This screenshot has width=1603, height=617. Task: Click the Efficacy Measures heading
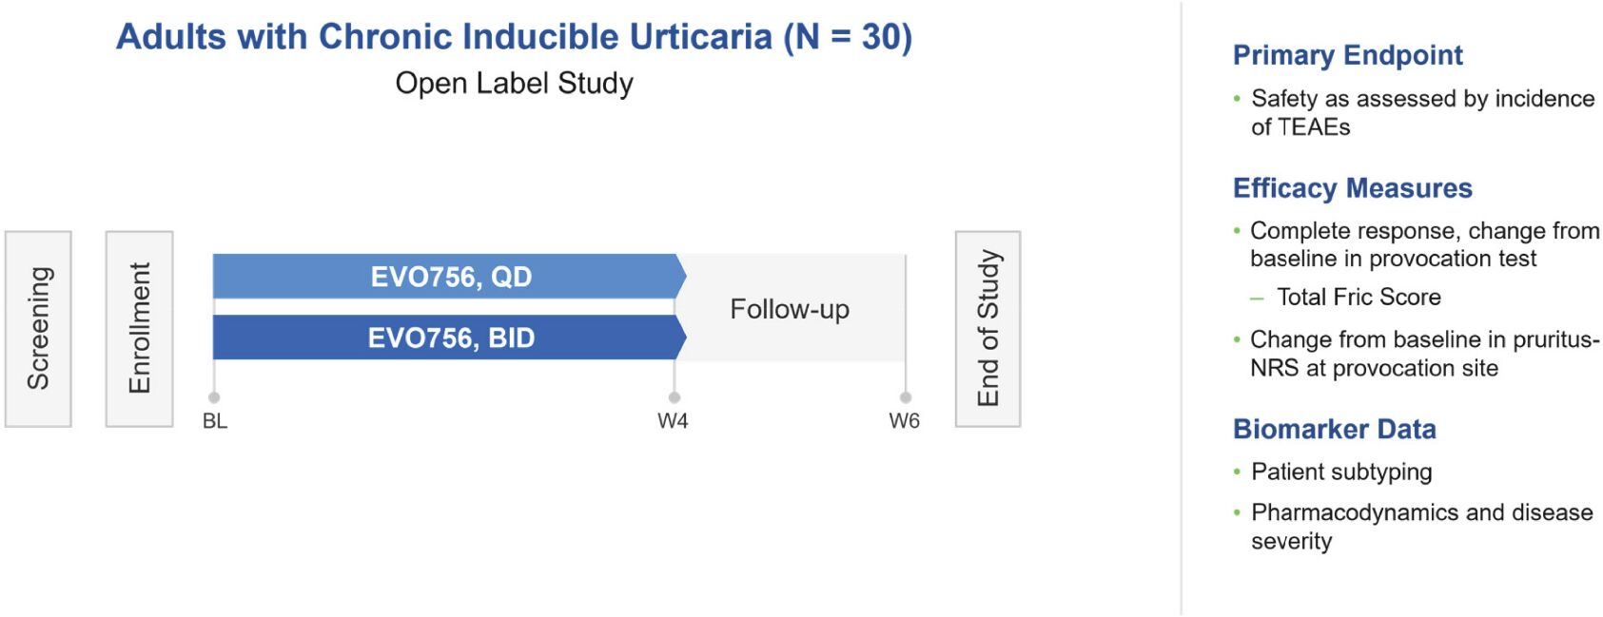[x=1352, y=188]
